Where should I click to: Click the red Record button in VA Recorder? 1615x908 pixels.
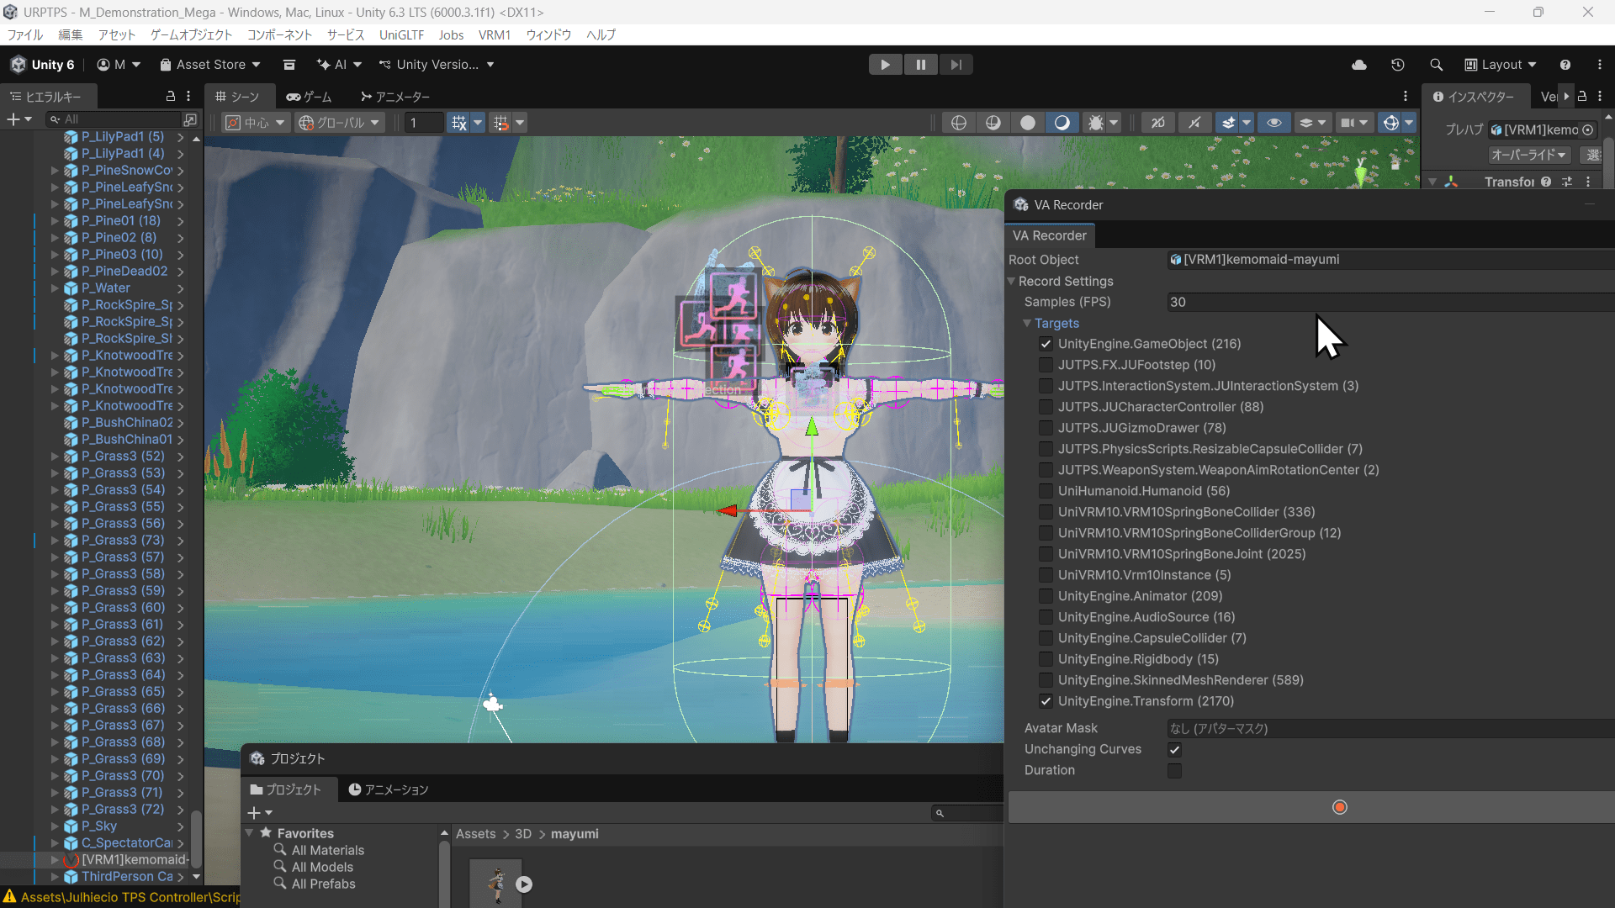pos(1340,807)
